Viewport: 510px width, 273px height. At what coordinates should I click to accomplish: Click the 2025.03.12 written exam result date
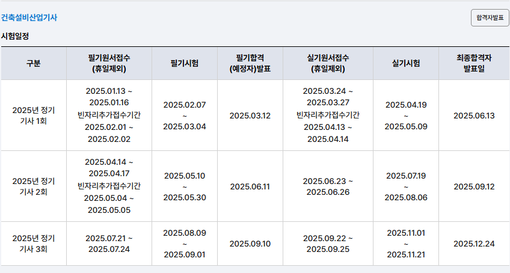click(x=250, y=115)
